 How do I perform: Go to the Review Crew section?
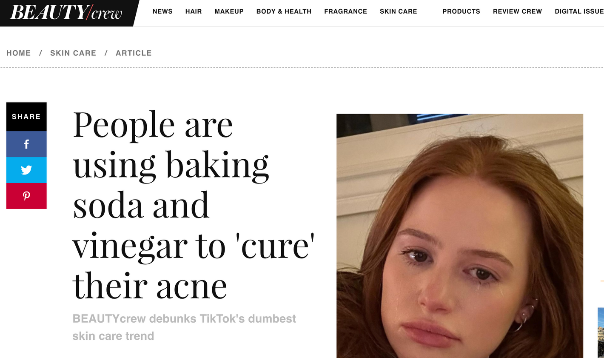pyautogui.click(x=517, y=11)
